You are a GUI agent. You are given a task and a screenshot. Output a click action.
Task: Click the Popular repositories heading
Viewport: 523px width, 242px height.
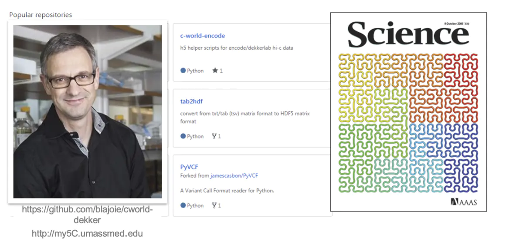[41, 15]
